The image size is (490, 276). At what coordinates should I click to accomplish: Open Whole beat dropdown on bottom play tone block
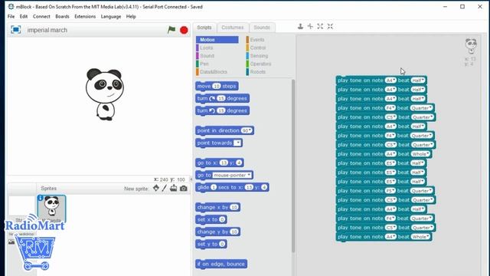pos(420,237)
